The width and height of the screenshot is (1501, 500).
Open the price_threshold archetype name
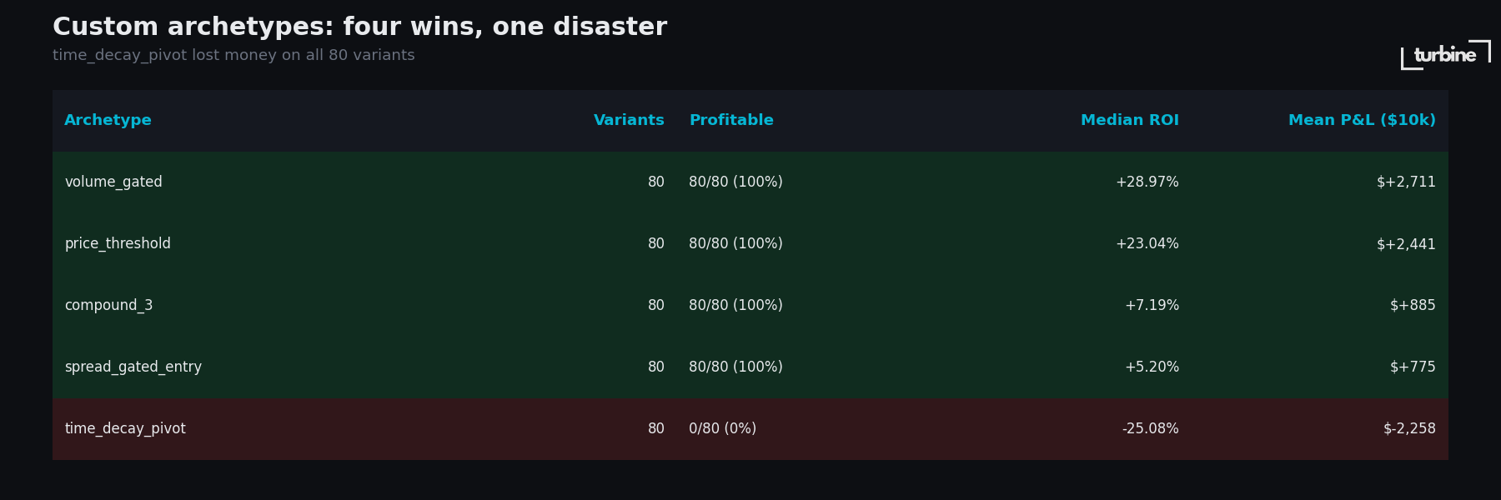(118, 243)
